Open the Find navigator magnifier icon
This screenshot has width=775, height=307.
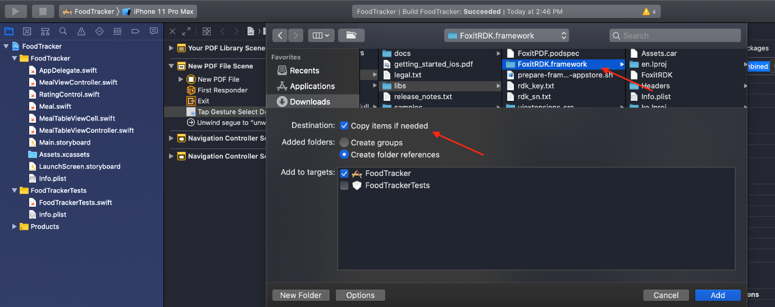[63, 31]
